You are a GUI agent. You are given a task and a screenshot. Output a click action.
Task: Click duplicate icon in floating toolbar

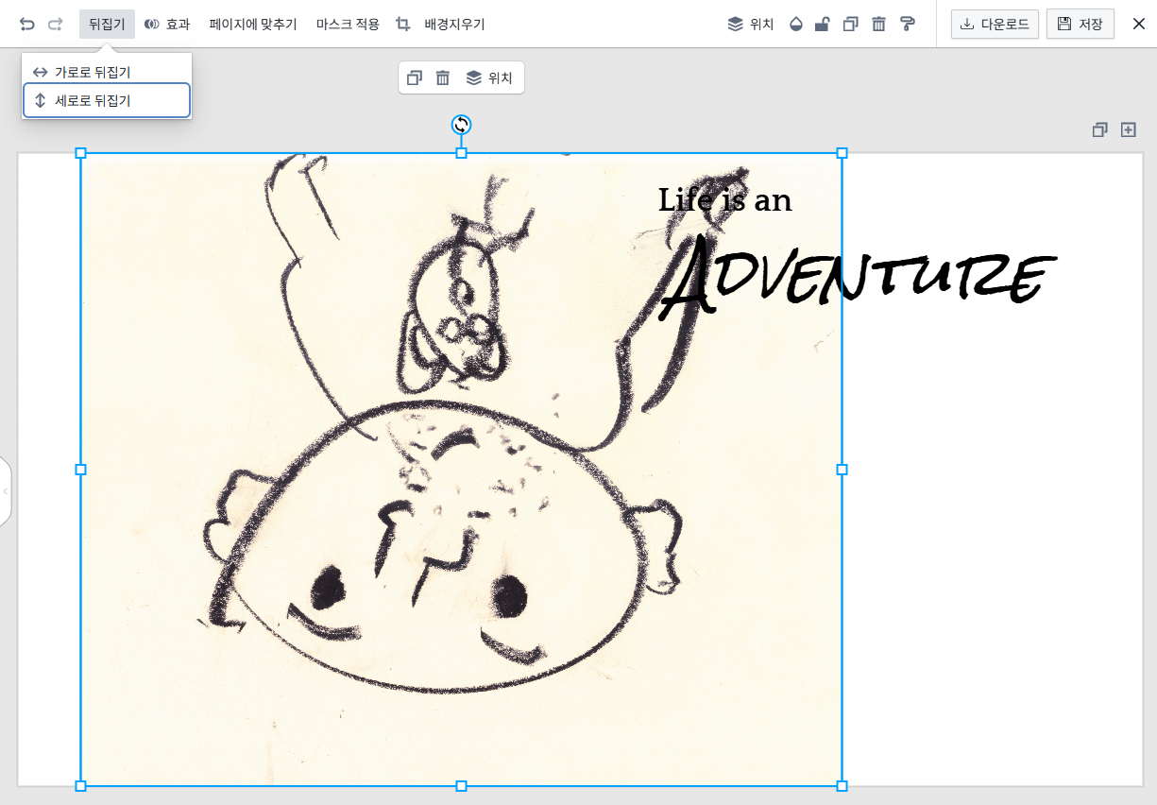point(414,78)
